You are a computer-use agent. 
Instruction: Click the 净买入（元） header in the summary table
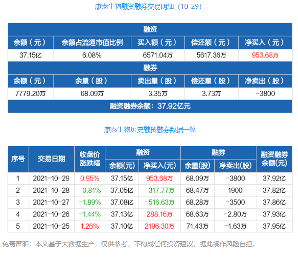(265, 42)
